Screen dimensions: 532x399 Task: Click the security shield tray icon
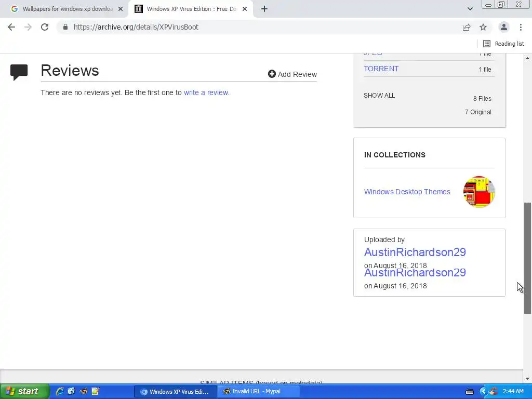pyautogui.click(x=494, y=392)
